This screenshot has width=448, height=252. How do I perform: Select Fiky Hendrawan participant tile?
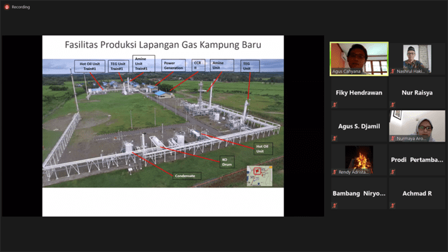[359, 93]
